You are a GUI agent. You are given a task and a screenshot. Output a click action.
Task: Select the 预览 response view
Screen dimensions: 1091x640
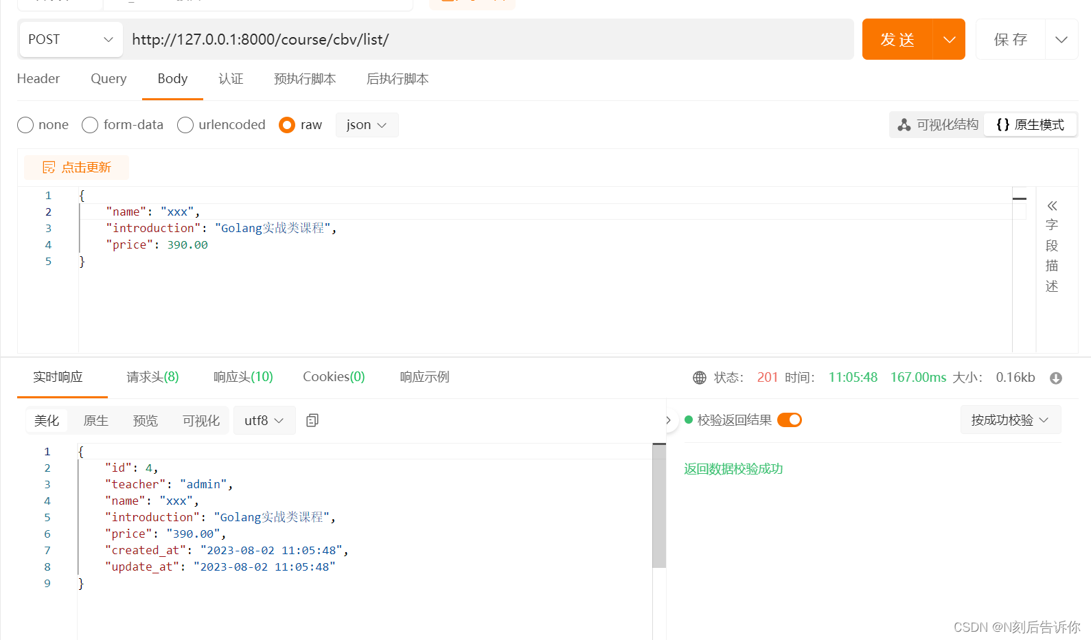(146, 420)
